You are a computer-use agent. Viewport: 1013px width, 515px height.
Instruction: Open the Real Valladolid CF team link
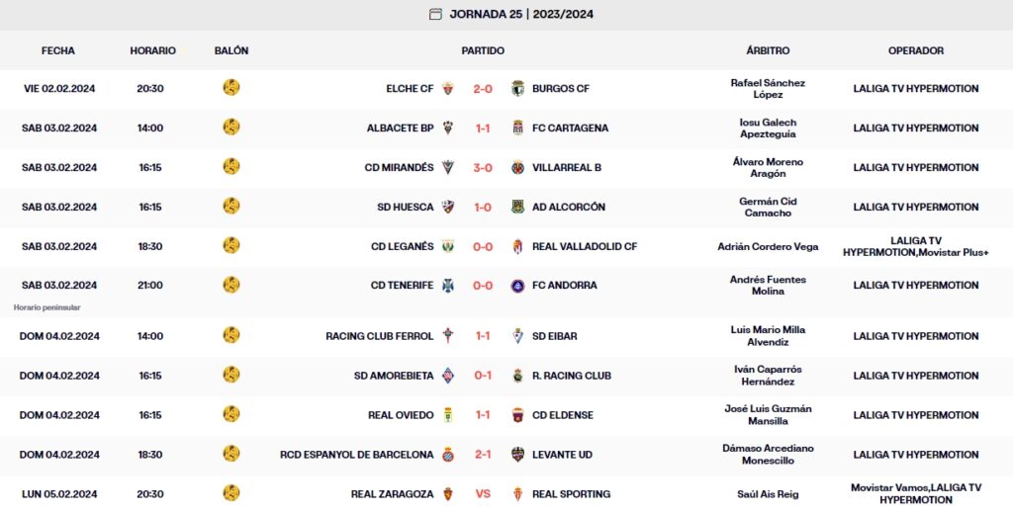[x=585, y=247]
